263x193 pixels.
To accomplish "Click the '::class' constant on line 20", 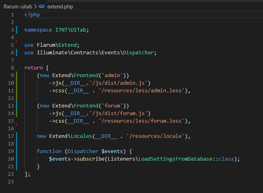I will [223, 159].
